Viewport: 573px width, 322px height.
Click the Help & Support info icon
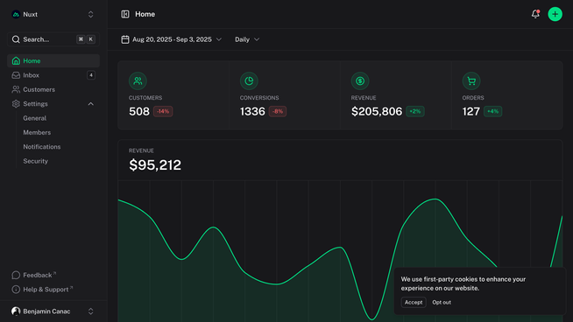16,290
